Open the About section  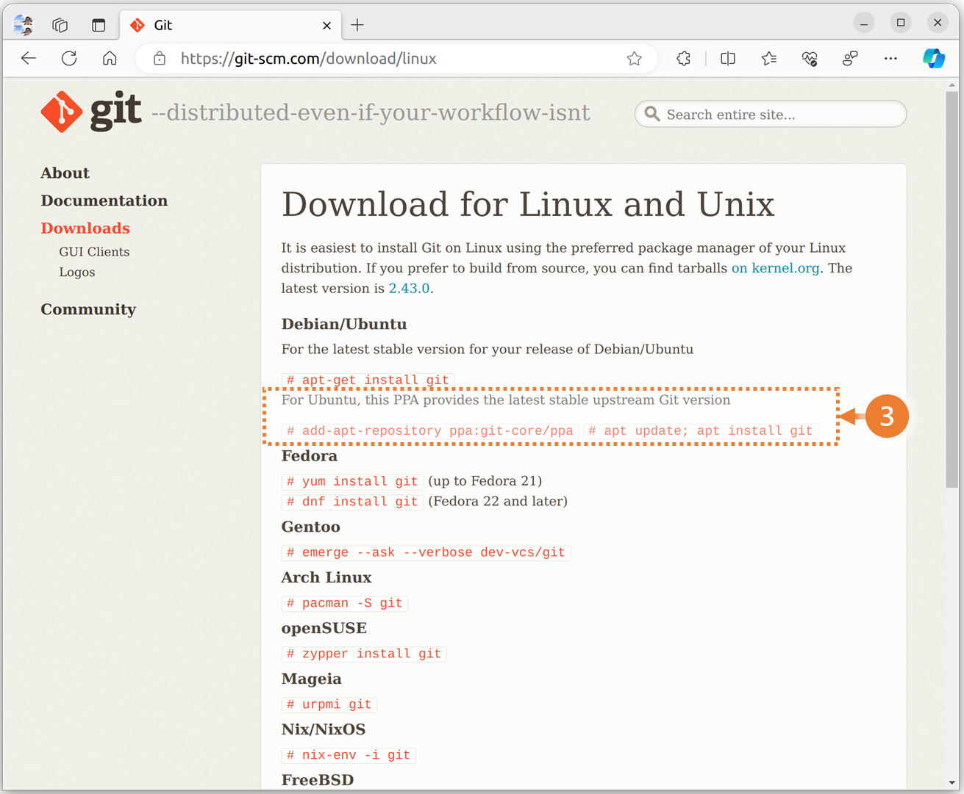(x=65, y=173)
